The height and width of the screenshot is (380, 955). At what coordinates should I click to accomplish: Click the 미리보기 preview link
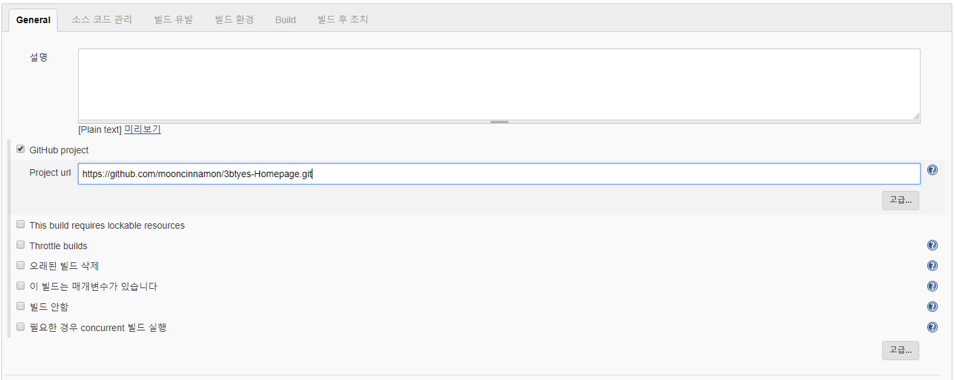142,130
